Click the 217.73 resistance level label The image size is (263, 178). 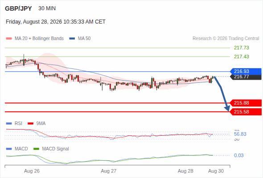point(242,48)
